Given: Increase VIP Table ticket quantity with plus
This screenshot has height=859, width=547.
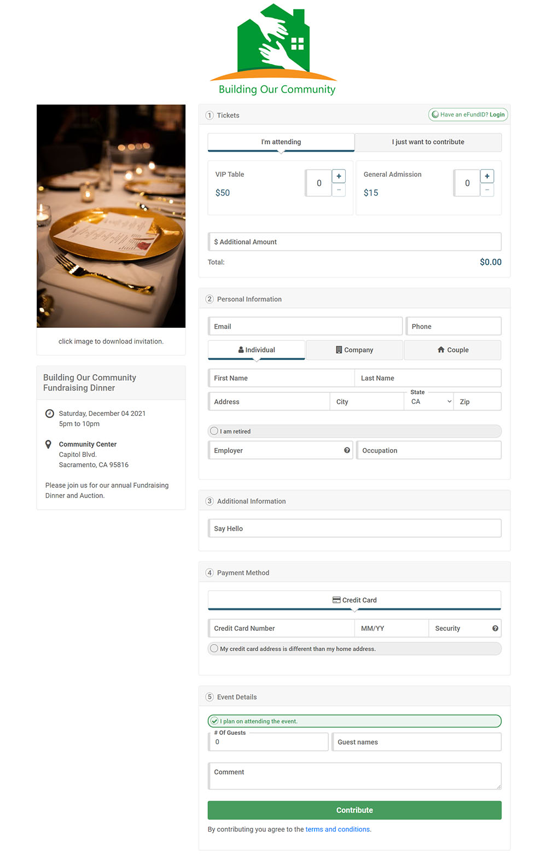Looking at the screenshot, I should coord(339,176).
